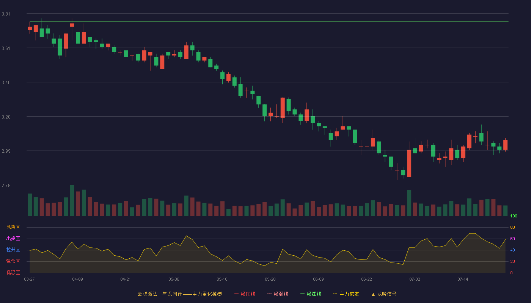Image resolution: width=531 pixels, height=303 pixels.
Task: Click the 出货区 zone label
Action: click(x=13, y=239)
